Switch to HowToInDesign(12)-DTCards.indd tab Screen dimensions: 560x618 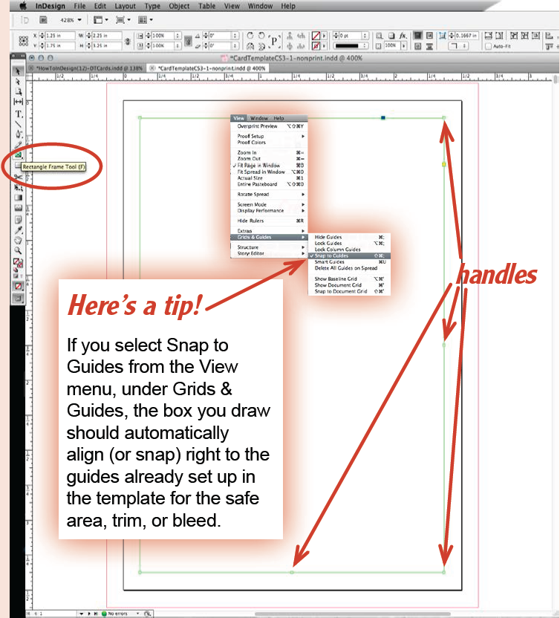[x=85, y=68]
